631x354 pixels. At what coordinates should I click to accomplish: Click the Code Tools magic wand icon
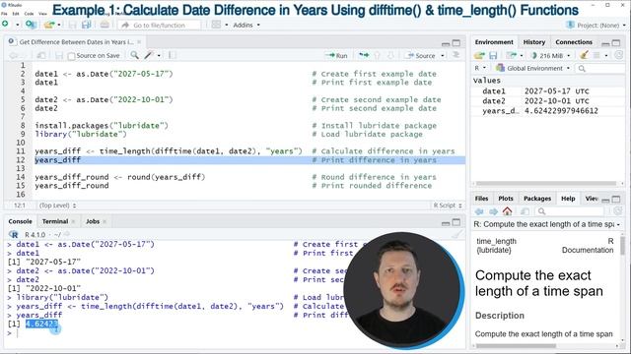(x=149, y=55)
